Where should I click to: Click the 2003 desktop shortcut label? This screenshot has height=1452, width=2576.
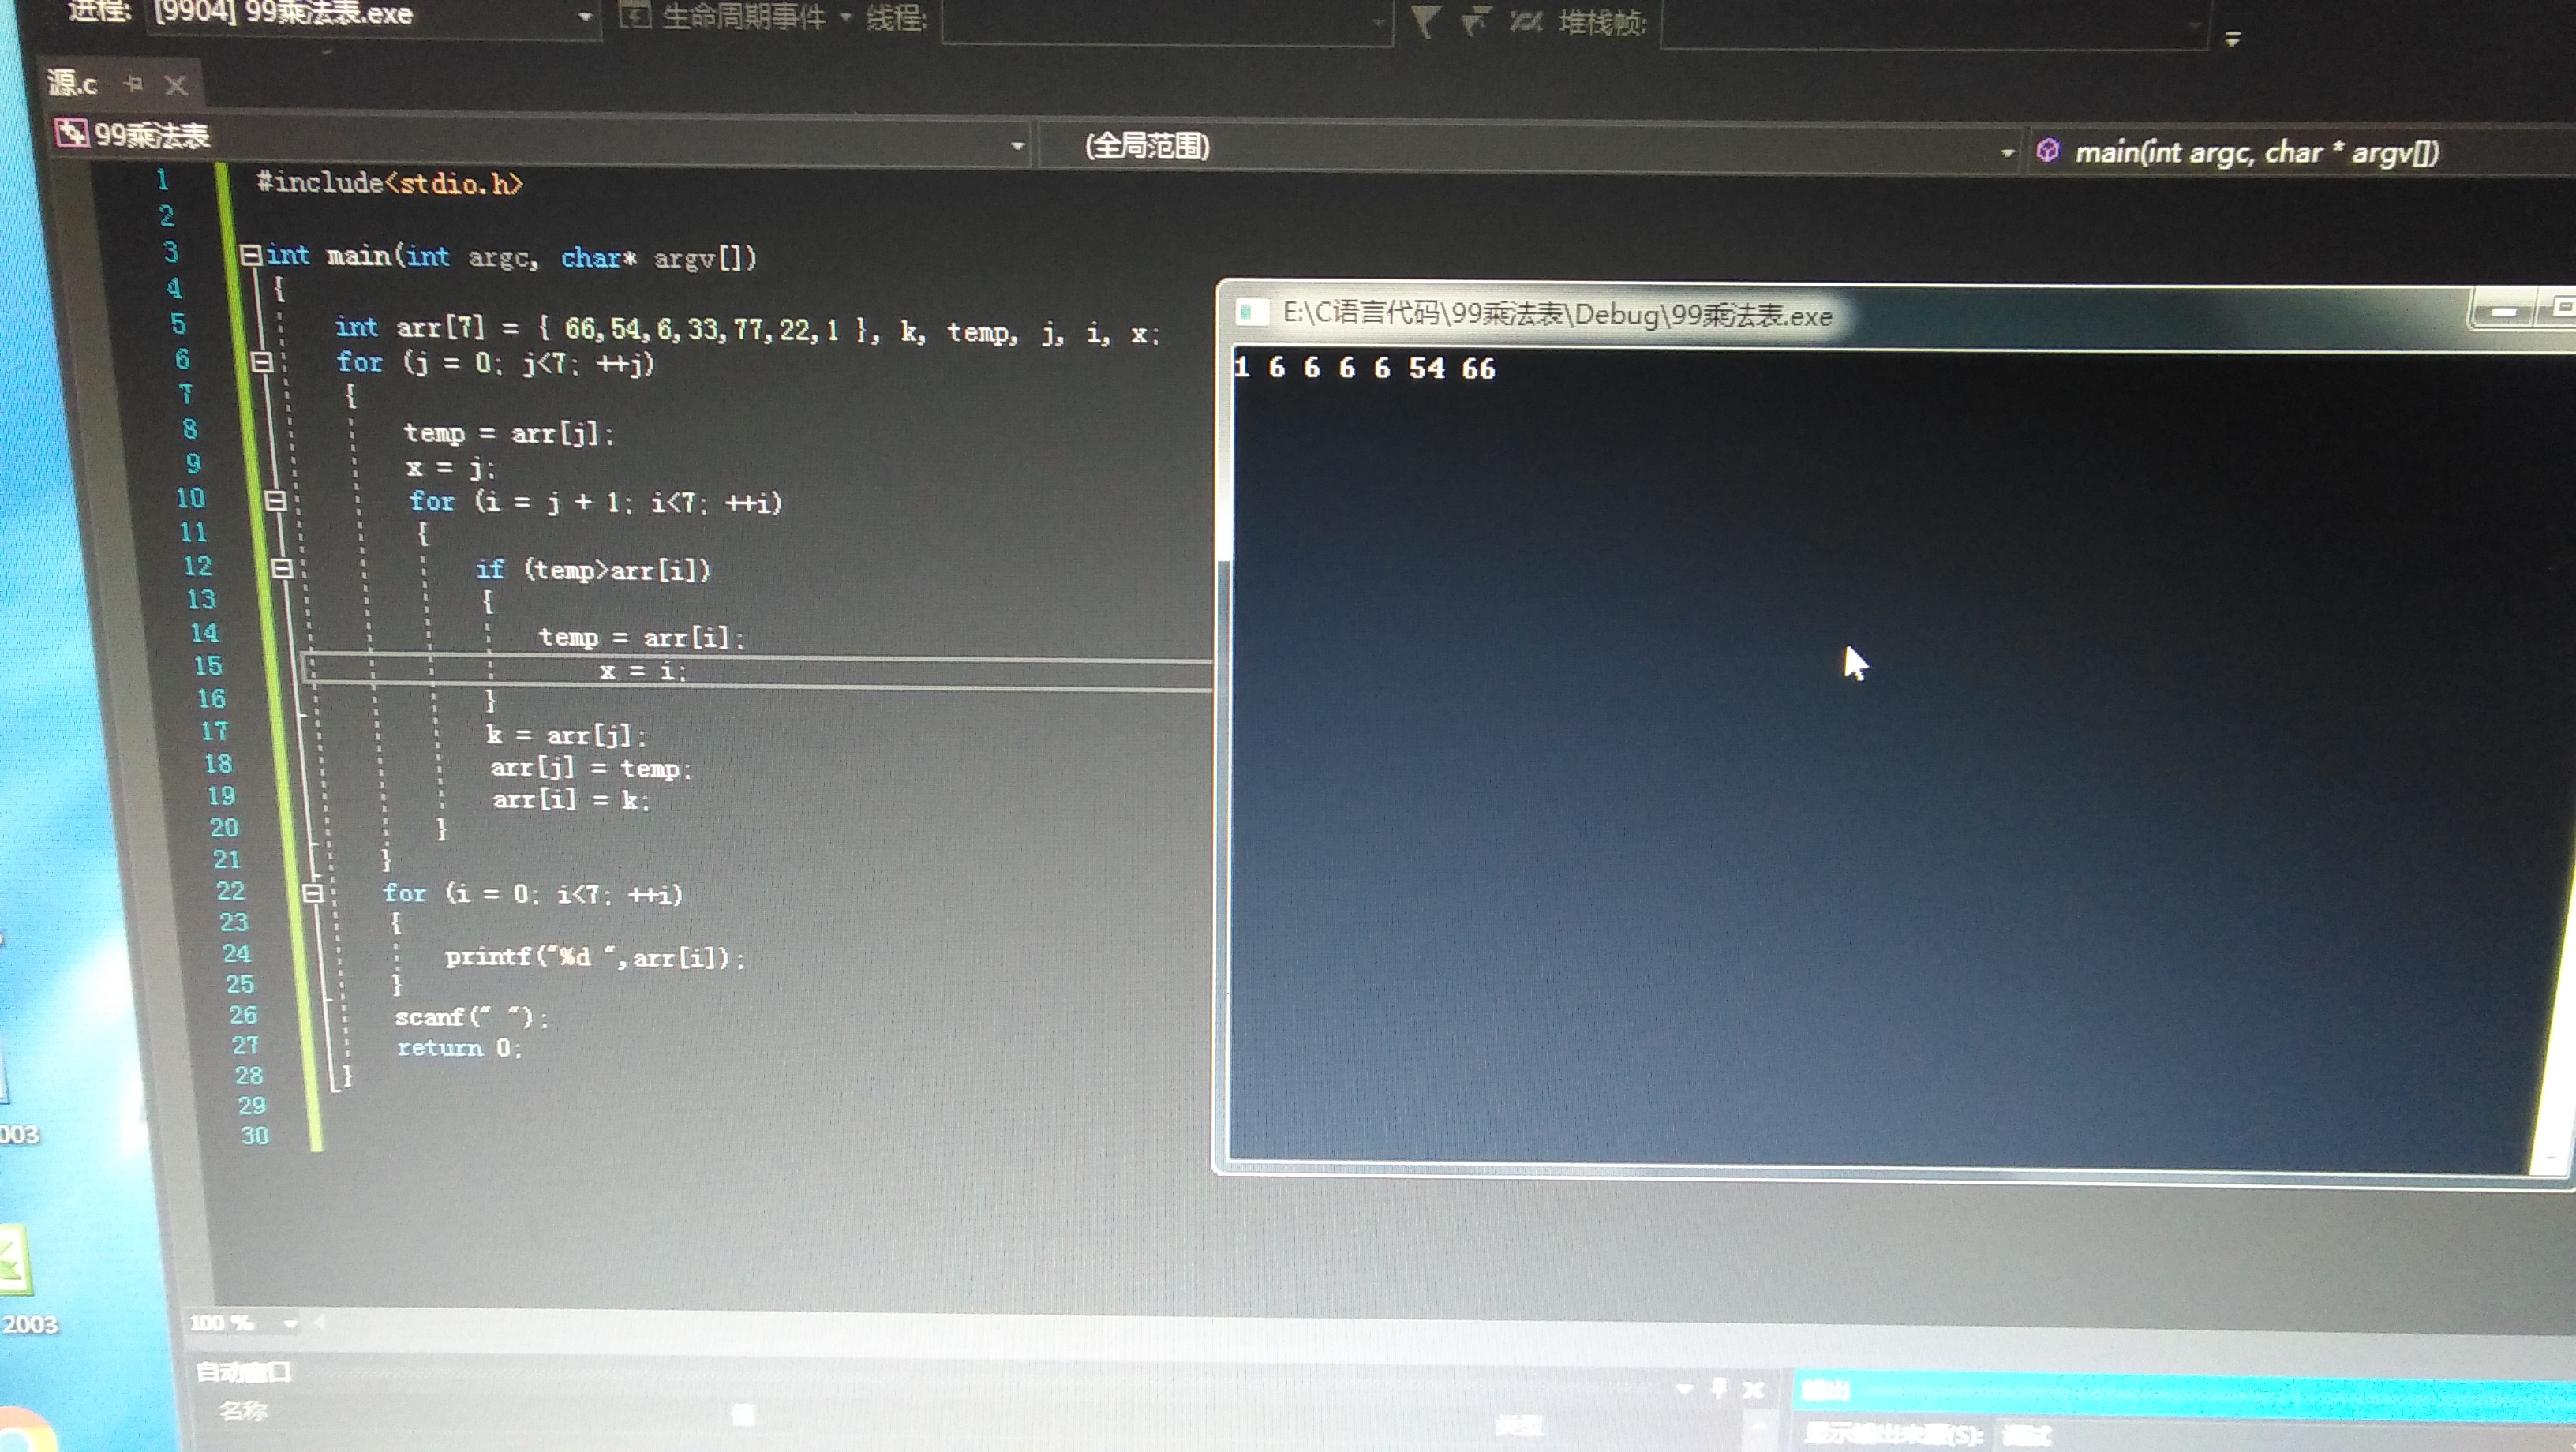(x=29, y=1325)
